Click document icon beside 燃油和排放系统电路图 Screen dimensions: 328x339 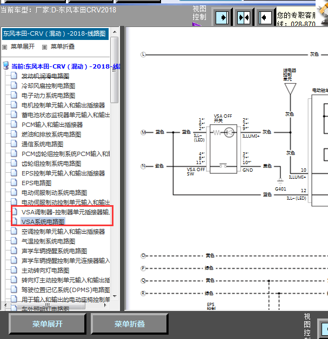coord(14,134)
